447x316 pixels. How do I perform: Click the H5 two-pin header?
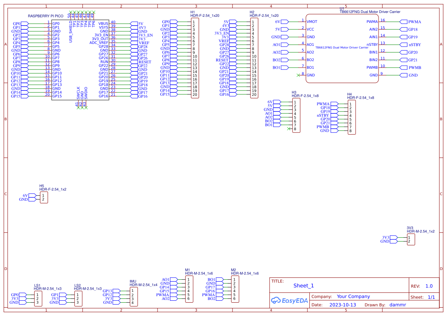pos(43,197)
